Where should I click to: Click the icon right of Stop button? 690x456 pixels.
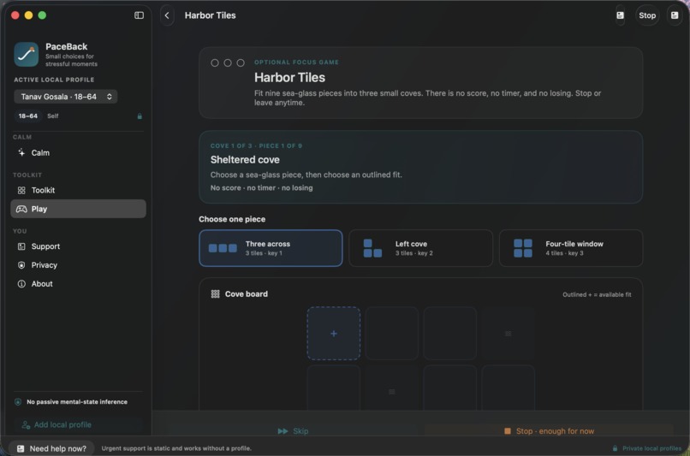[x=675, y=15]
